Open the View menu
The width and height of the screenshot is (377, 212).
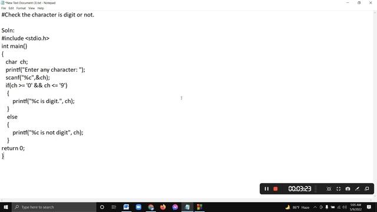click(31, 8)
